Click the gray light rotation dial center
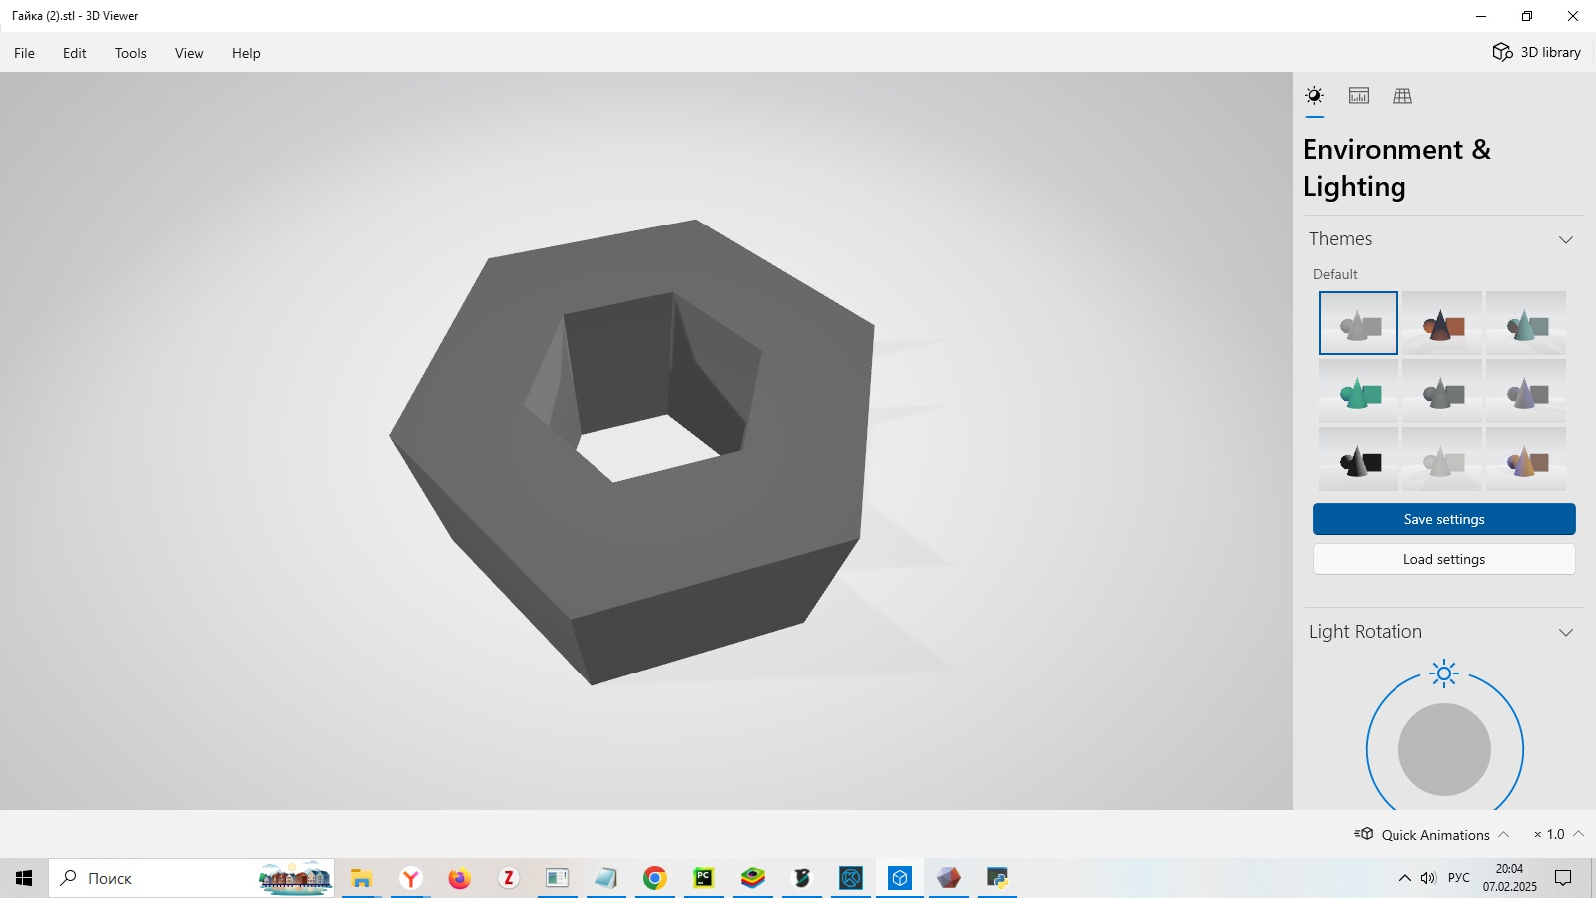Screen dimensions: 1596x898 point(1444,749)
